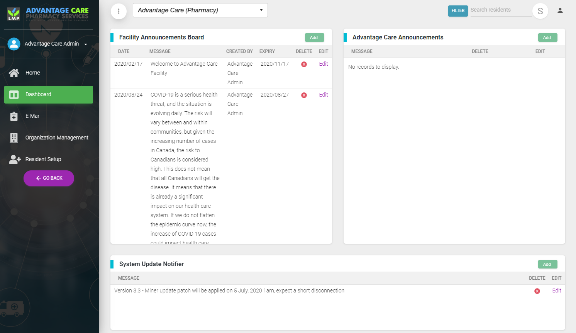576x333 pixels.
Task: Click 'No records to display.' text
Action: coord(374,67)
